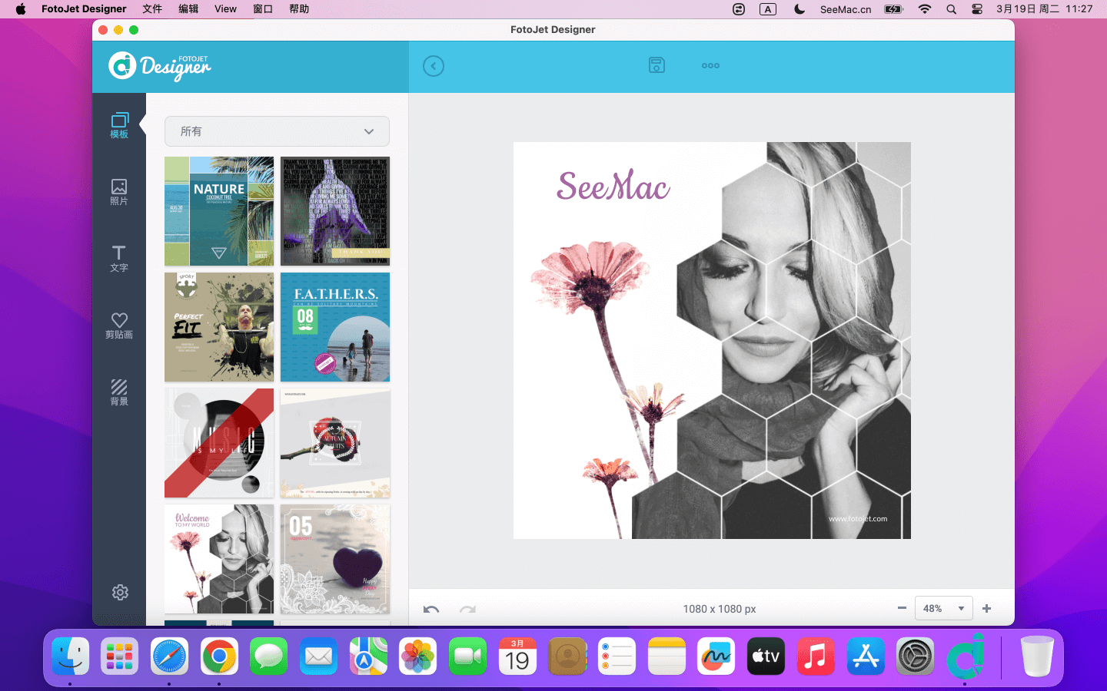Open the 文件 menu in the menu bar
This screenshot has width=1107, height=691.
(x=152, y=9)
